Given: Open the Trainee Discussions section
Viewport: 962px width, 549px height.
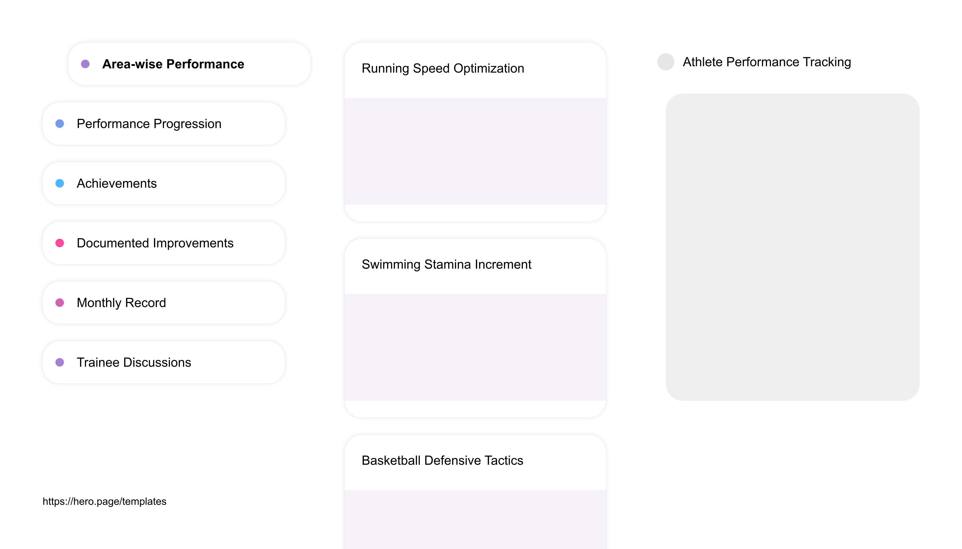Looking at the screenshot, I should [134, 362].
